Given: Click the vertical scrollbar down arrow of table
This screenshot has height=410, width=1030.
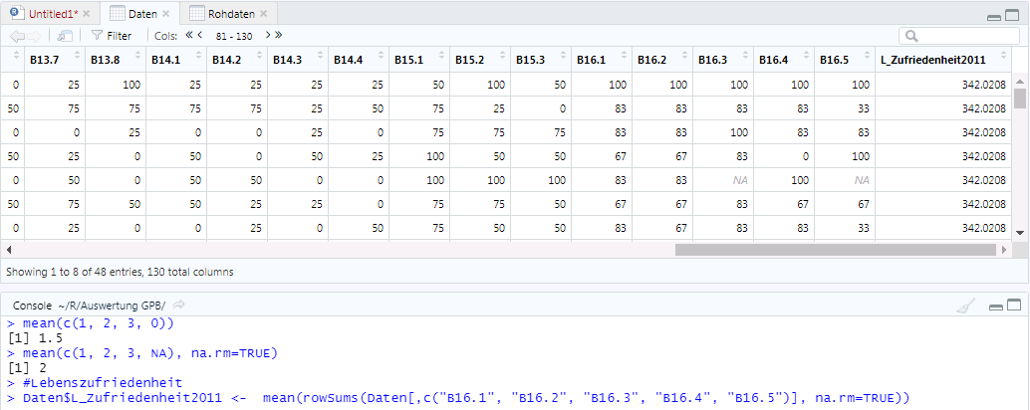Looking at the screenshot, I should pos(1019,232).
